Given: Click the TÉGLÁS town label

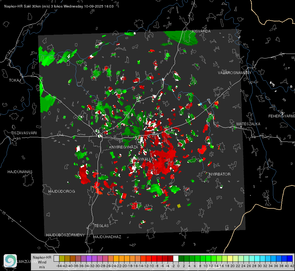Looking at the screenshot, I should (x=102, y=226).
